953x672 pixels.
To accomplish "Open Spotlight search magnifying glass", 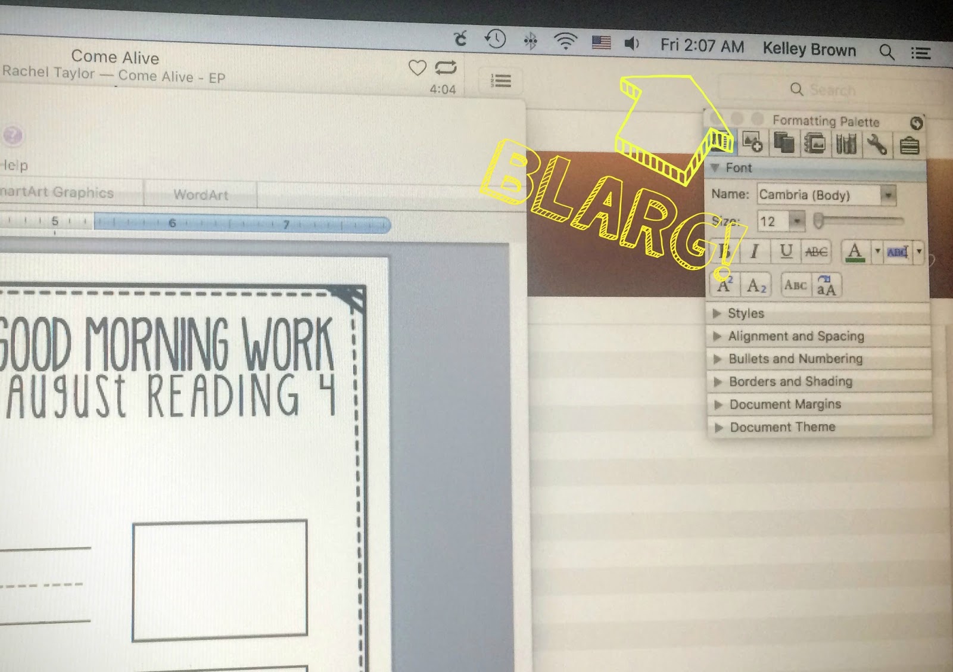I will click(x=887, y=52).
